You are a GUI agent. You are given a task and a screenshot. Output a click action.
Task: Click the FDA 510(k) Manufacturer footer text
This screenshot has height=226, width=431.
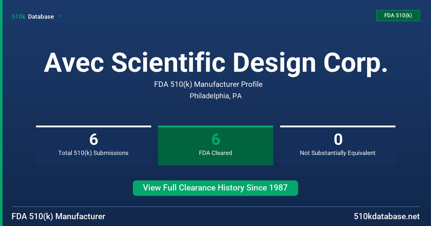click(59, 216)
